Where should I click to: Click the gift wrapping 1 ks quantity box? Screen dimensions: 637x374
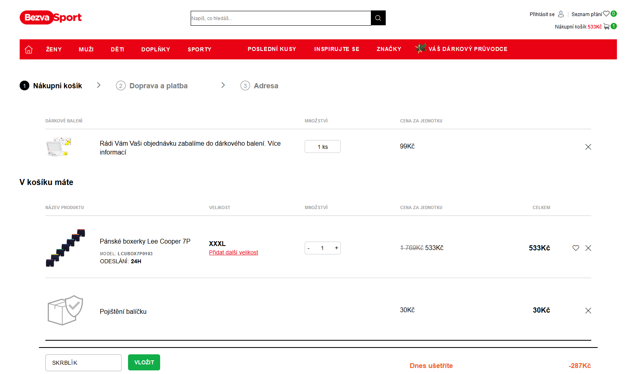[x=323, y=146]
